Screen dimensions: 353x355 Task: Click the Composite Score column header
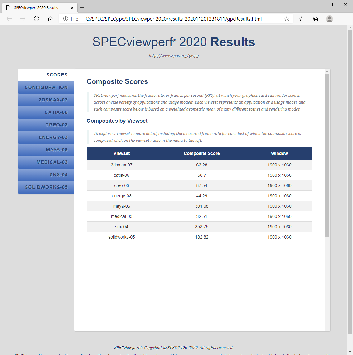(x=202, y=153)
